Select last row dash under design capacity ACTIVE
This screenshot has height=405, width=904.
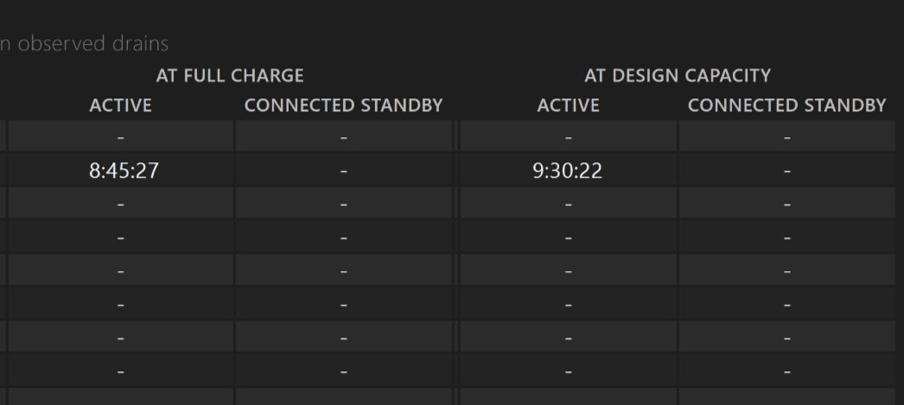(568, 371)
